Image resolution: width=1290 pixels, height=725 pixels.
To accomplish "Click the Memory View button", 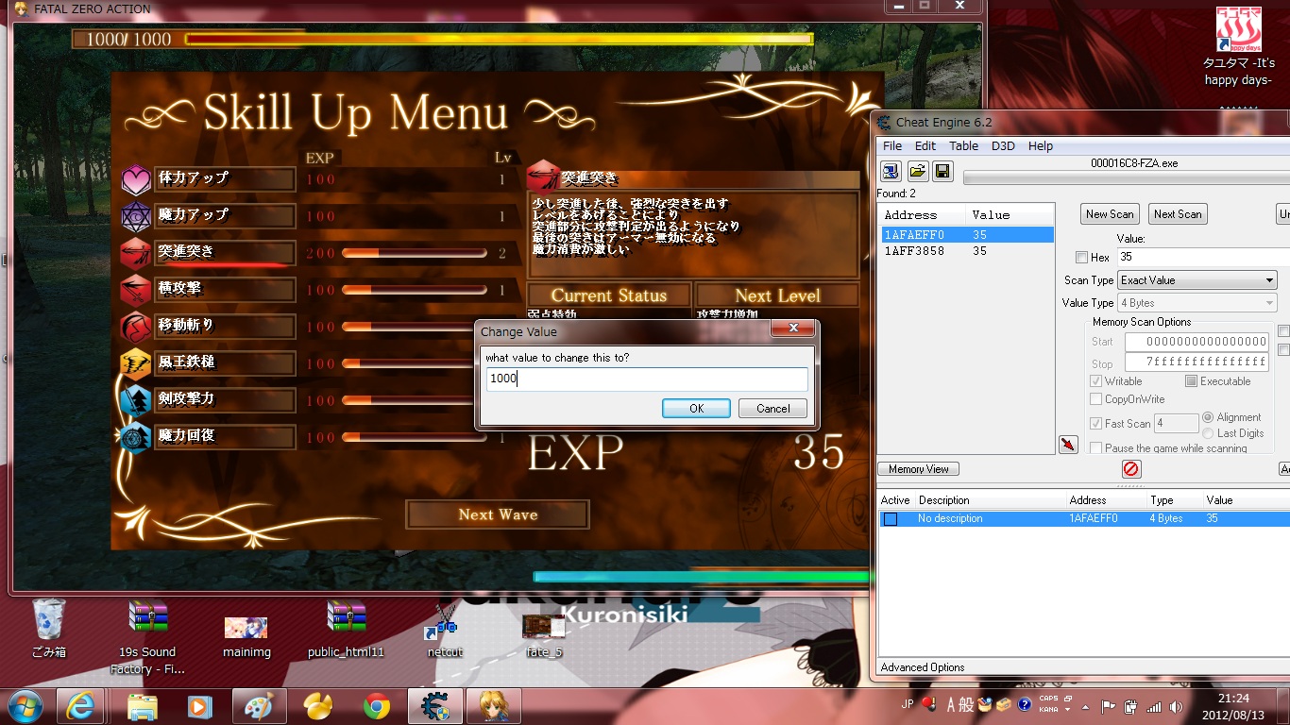I will click(x=919, y=469).
